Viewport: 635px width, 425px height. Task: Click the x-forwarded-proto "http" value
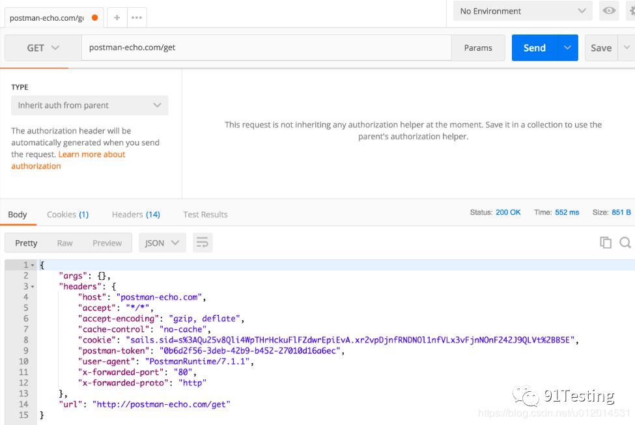point(192,383)
